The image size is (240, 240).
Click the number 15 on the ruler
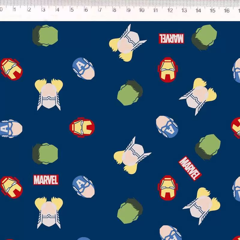point(212,11)
